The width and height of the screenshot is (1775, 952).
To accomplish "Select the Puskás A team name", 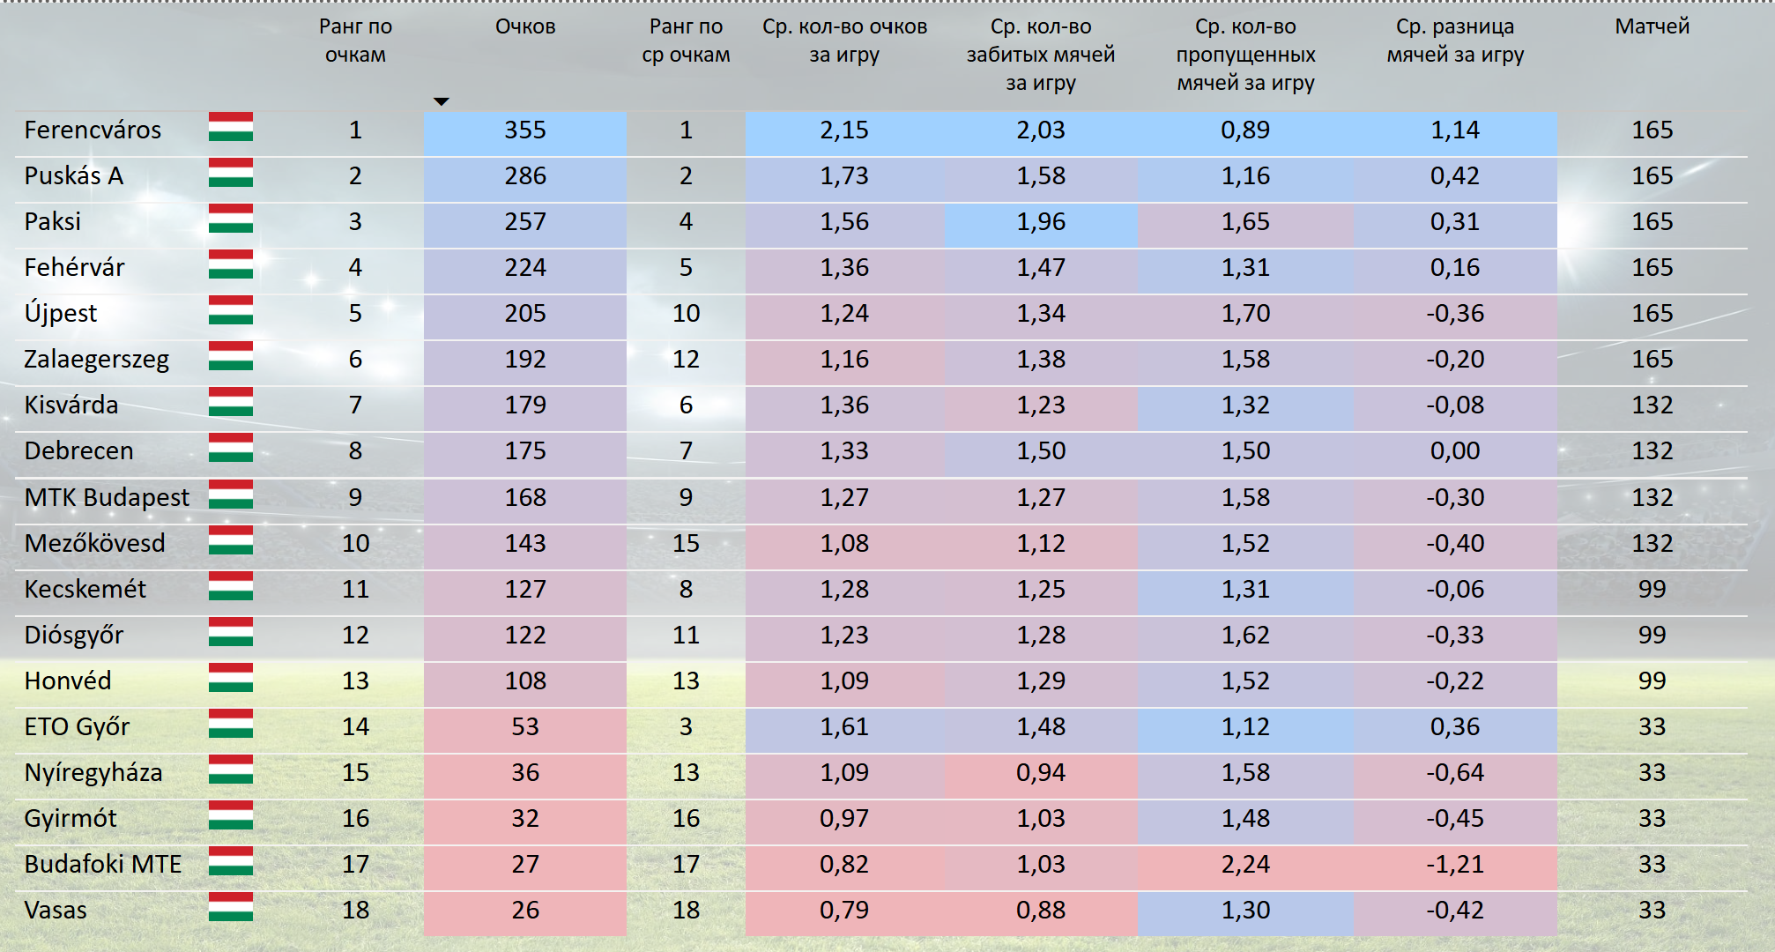I will pos(74,175).
